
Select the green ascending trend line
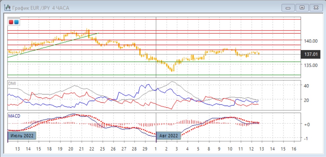(53, 45)
